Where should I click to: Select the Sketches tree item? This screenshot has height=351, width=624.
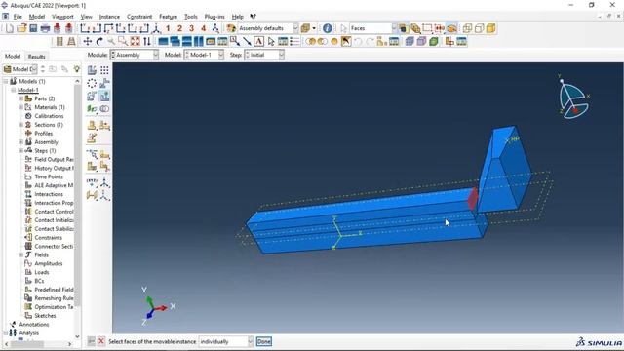pos(45,316)
